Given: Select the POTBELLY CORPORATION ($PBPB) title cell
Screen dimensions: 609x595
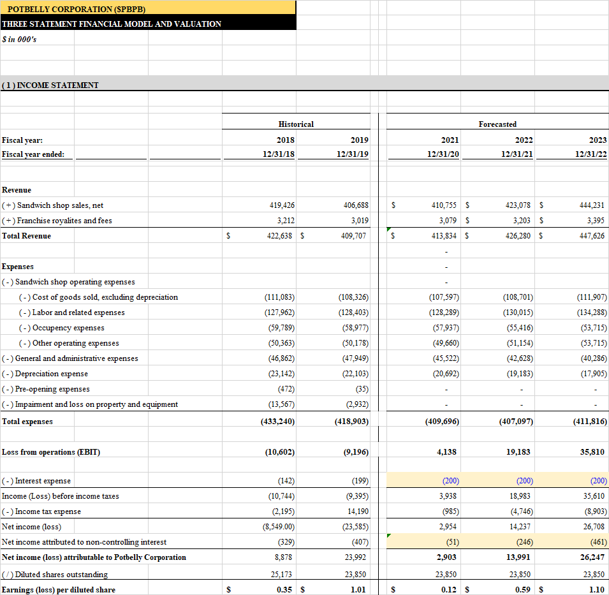Looking at the screenshot, I should (148, 8).
